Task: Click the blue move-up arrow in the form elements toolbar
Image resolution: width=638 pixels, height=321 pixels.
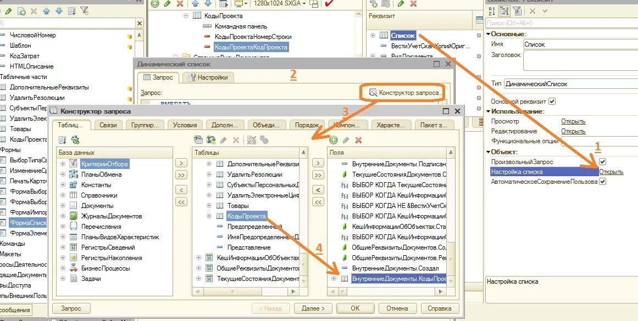Action: (x=195, y=4)
